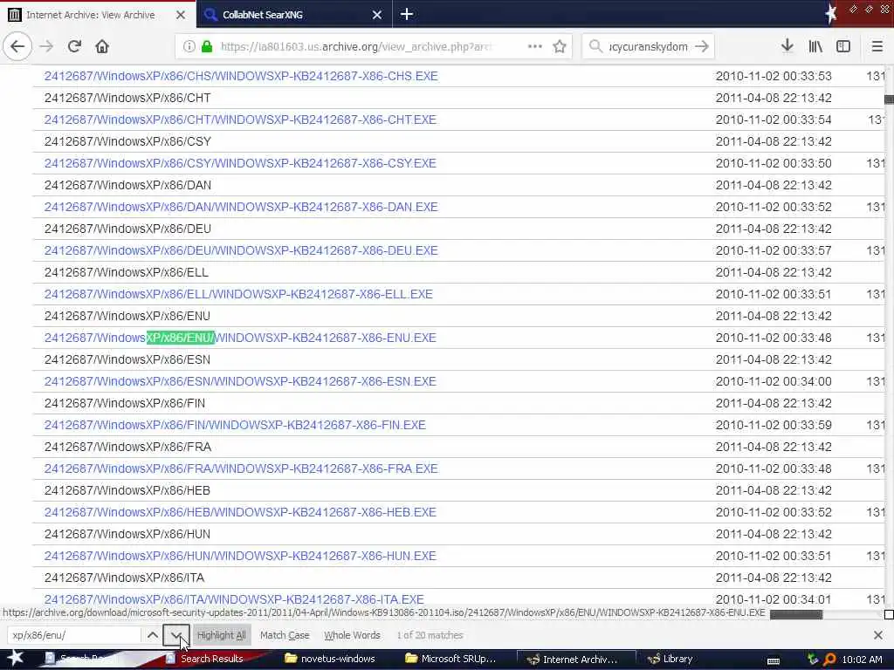
Task: Find next match with down arrow
Action: point(176,635)
